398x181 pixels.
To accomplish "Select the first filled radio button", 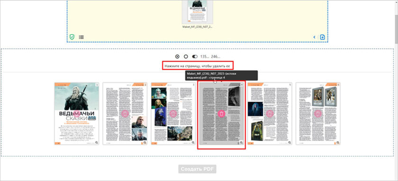I will (x=177, y=57).
